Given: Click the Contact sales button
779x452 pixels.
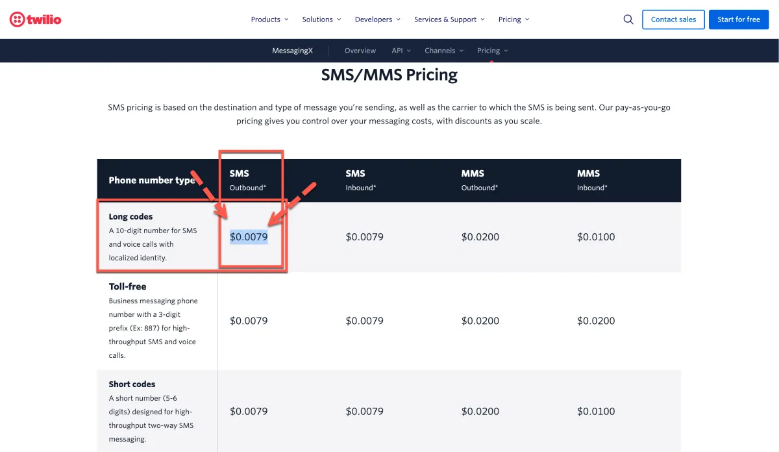Looking at the screenshot, I should [x=673, y=19].
